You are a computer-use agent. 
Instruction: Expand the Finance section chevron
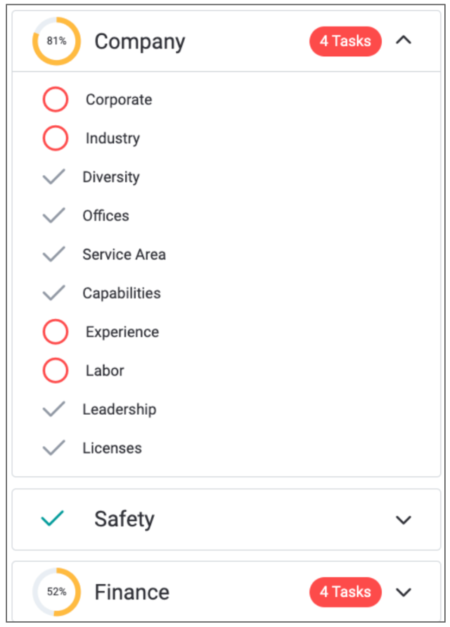coord(404,592)
